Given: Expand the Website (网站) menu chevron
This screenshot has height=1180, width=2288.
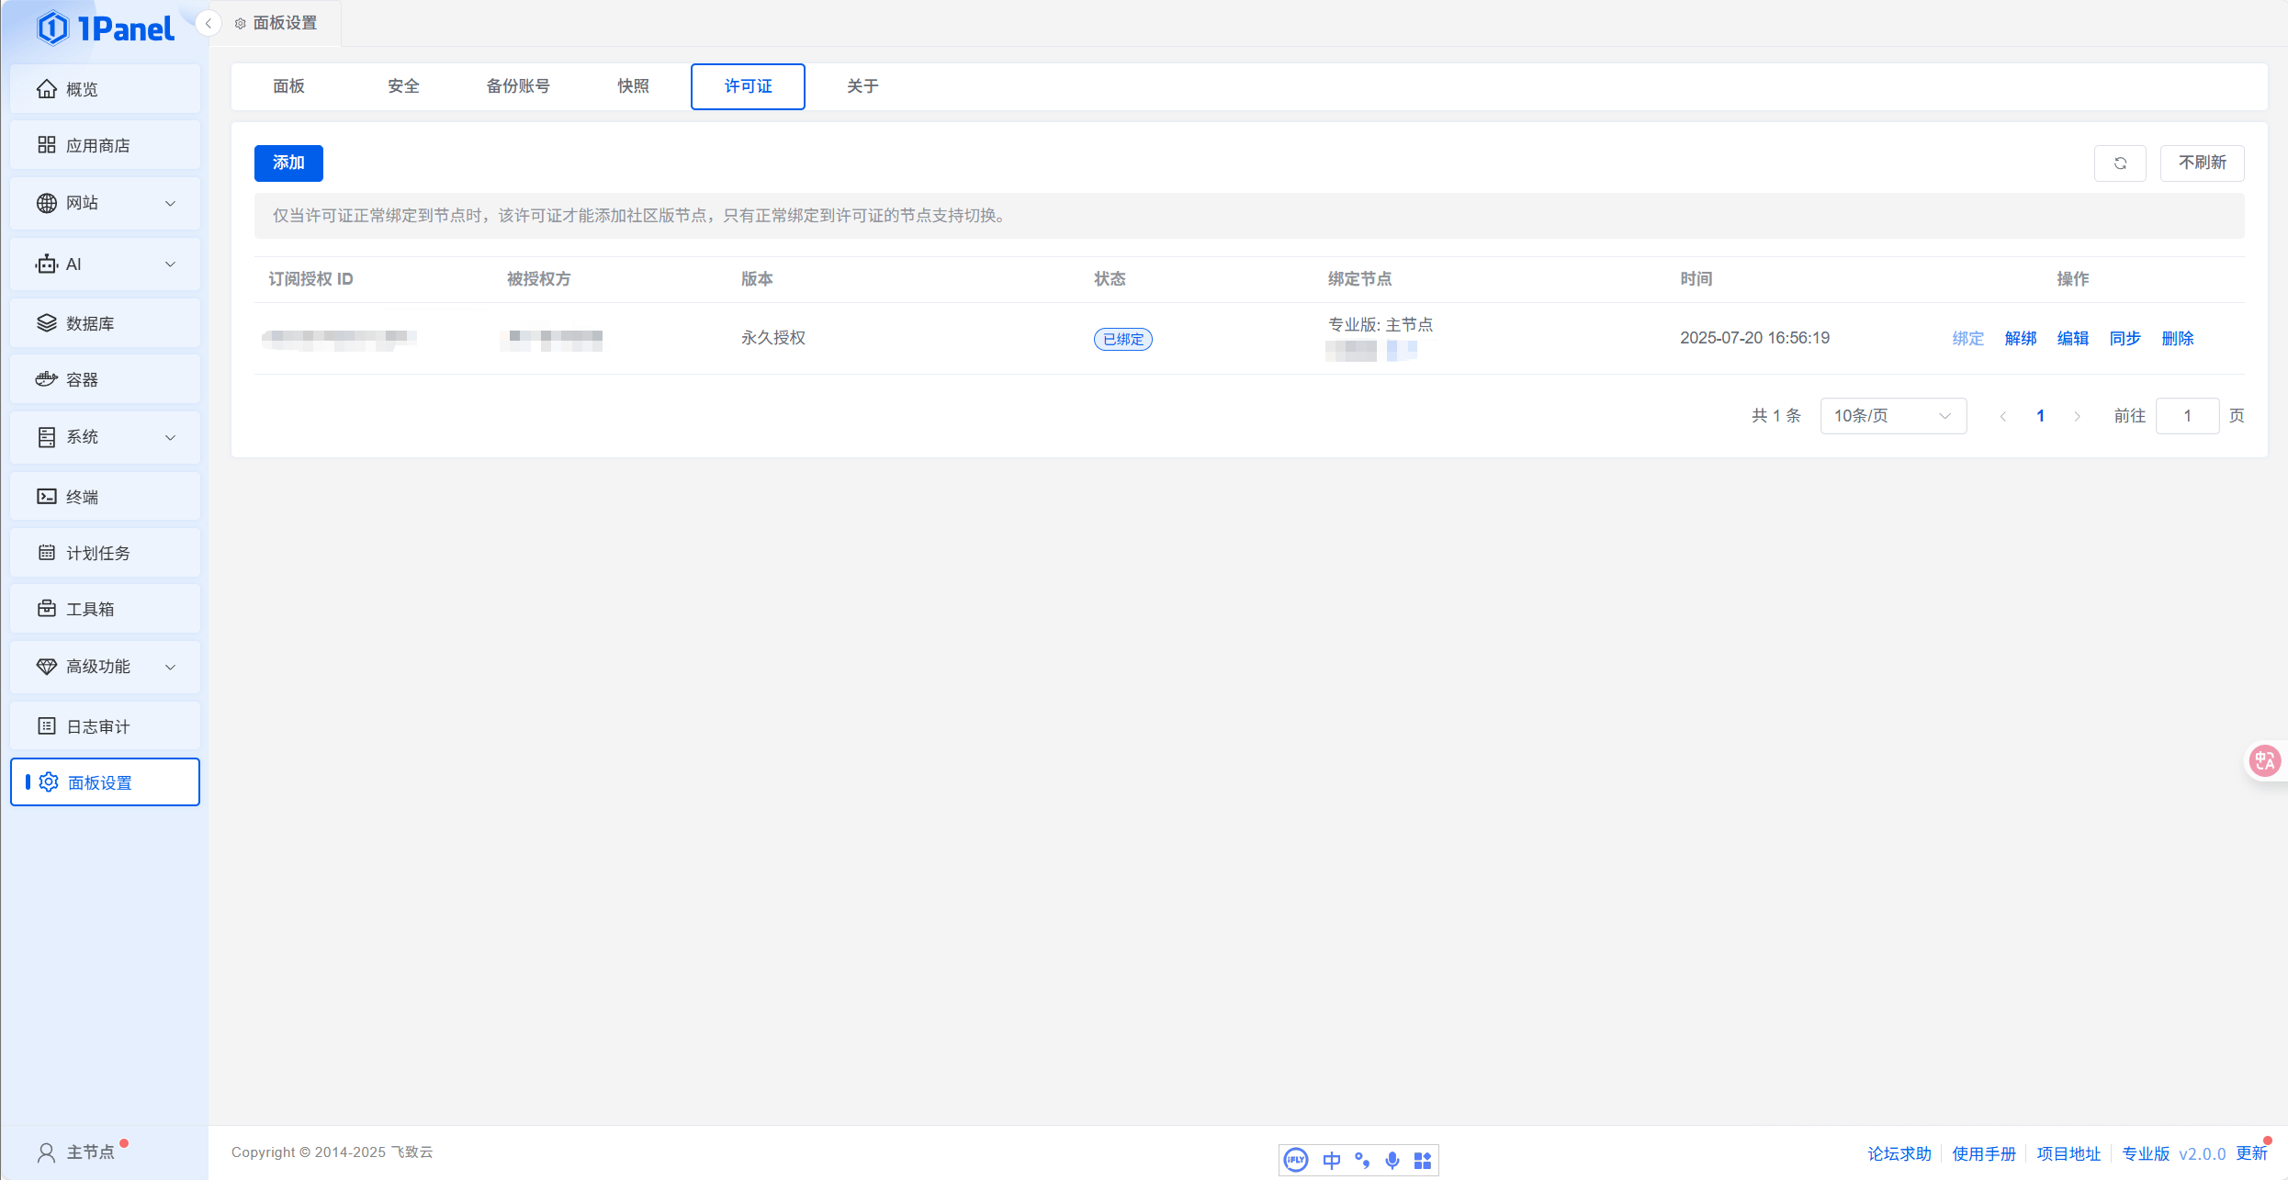Looking at the screenshot, I should 170,203.
